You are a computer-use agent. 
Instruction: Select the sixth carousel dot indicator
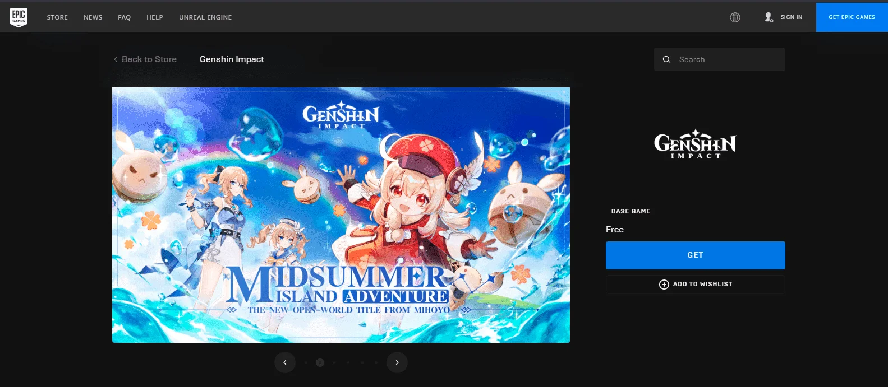point(376,362)
